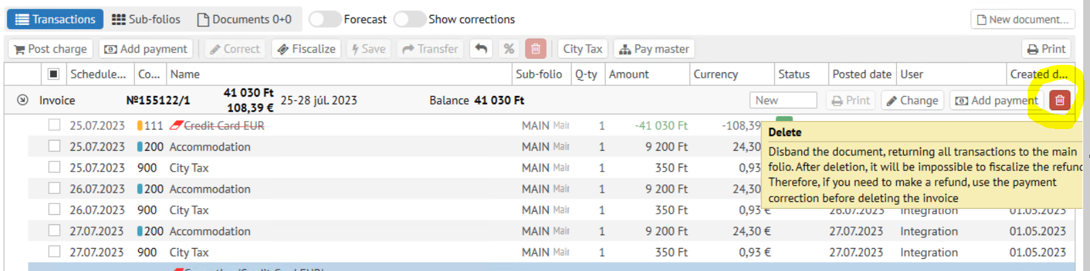Click the City Tax button

tap(583, 49)
